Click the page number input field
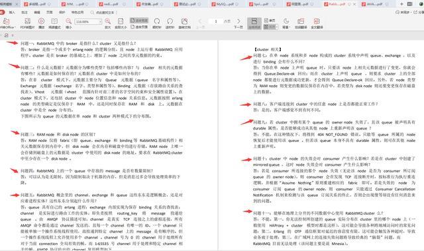 click(216, 21)
